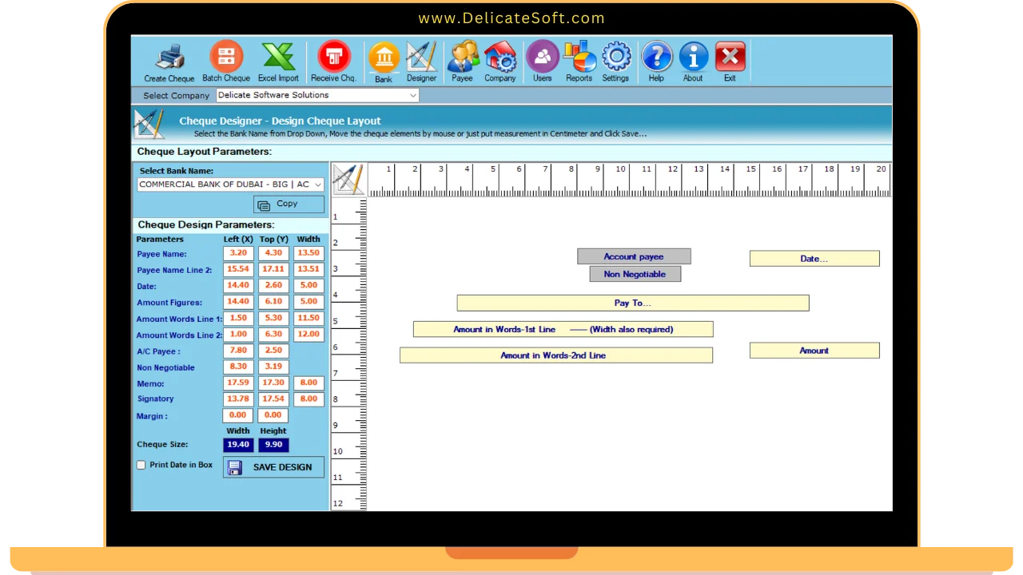Select the Pay To... field on canvas
This screenshot has height=575, width=1023.
633,303
